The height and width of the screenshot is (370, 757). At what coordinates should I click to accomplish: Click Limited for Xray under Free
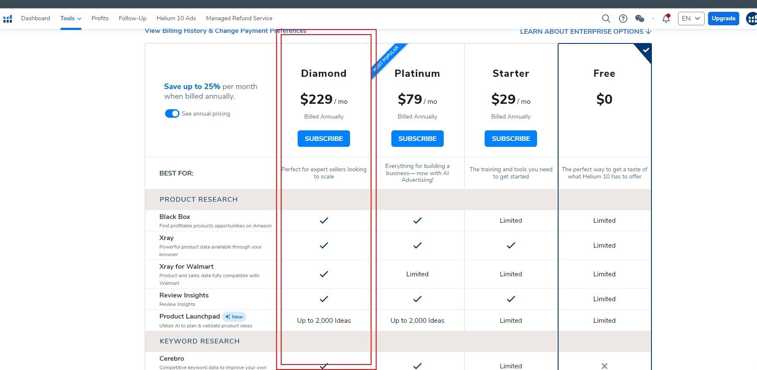[x=604, y=246]
